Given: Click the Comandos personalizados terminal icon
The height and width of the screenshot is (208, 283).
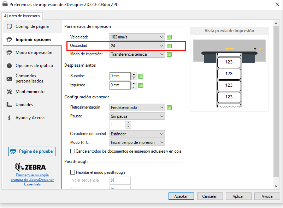Looking at the screenshot, I should [x=10, y=79].
